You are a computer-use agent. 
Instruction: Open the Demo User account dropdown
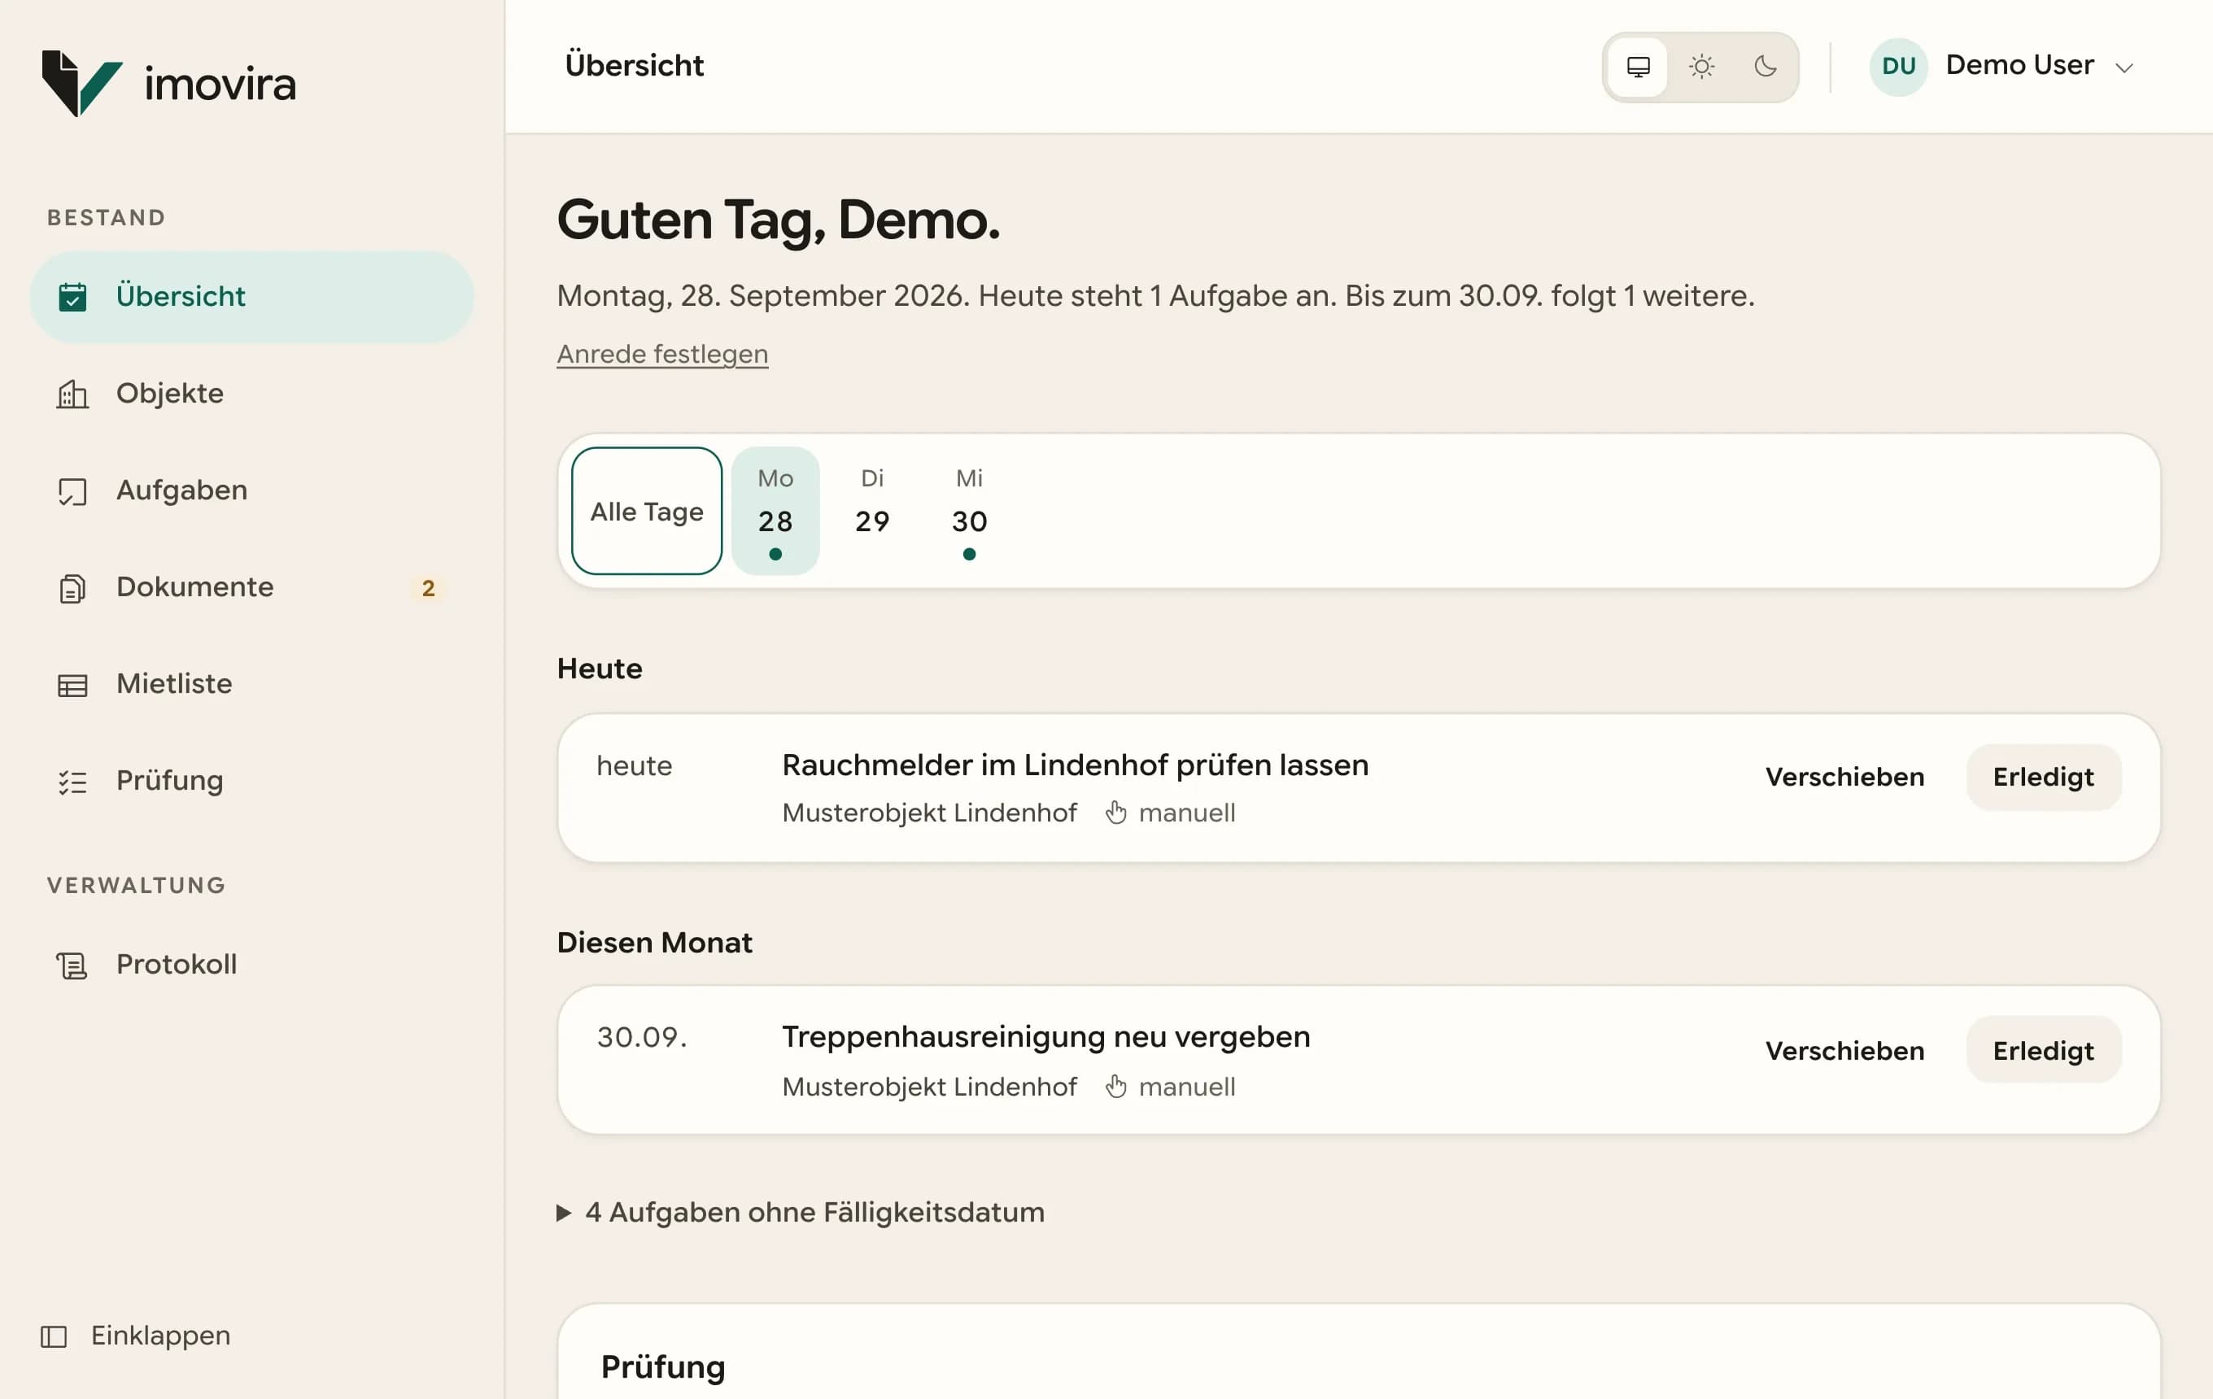pyautogui.click(x=2003, y=66)
